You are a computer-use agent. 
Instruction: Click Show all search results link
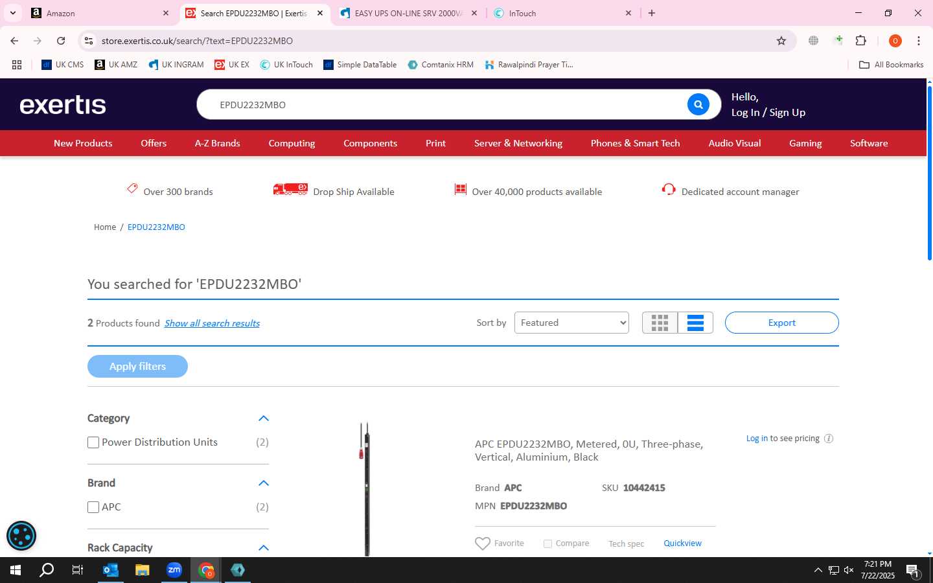click(x=212, y=323)
